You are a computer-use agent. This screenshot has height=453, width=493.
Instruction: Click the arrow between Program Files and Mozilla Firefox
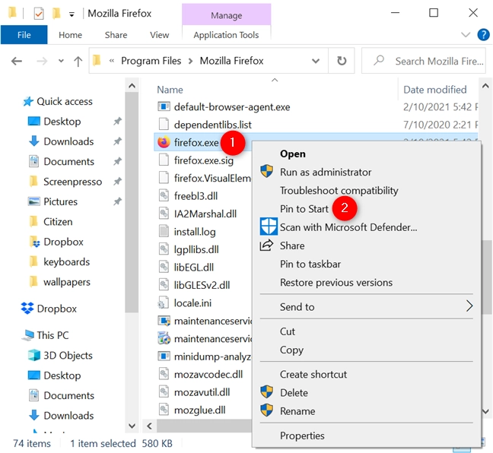point(190,61)
